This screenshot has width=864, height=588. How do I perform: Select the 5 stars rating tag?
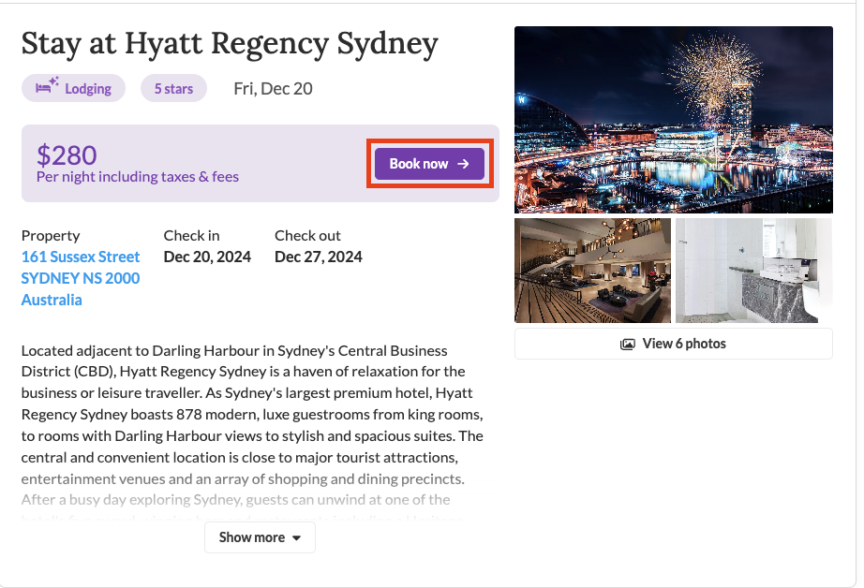coord(173,89)
